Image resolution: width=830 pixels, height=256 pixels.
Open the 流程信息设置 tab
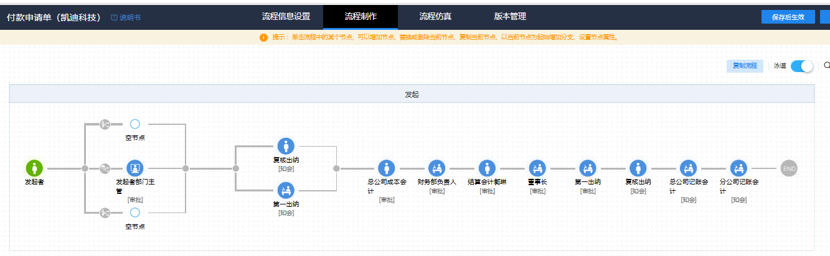tap(286, 17)
